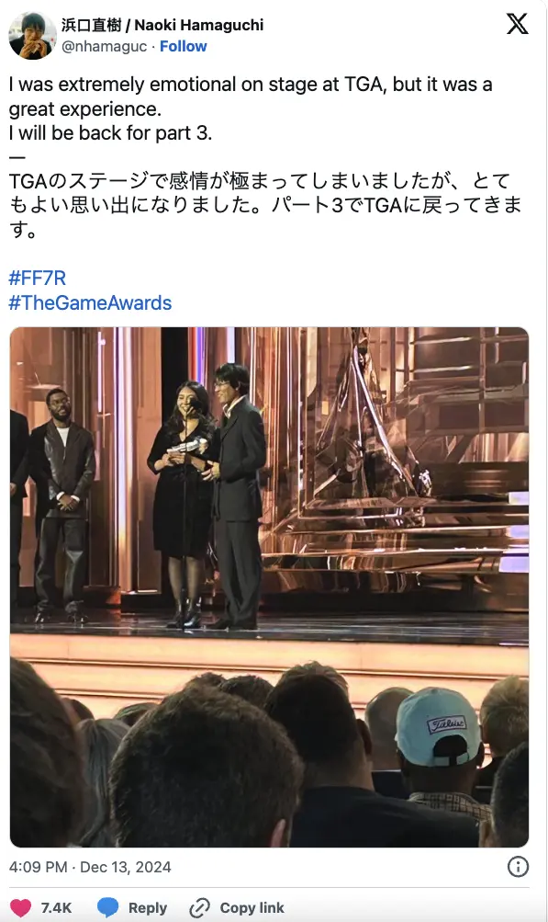Click the award presenters on stage
The height and width of the screenshot is (922, 548).
[207, 497]
